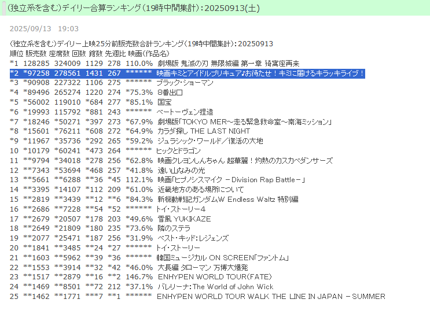Click title ENHYPEN WORLD TOUR(FATE)
Image resolution: width=430 pixels, height=336 pixels.
pyautogui.click(x=215, y=277)
